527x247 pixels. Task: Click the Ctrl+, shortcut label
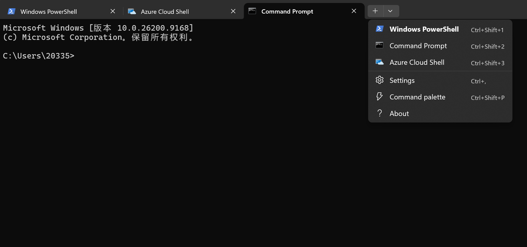478,81
